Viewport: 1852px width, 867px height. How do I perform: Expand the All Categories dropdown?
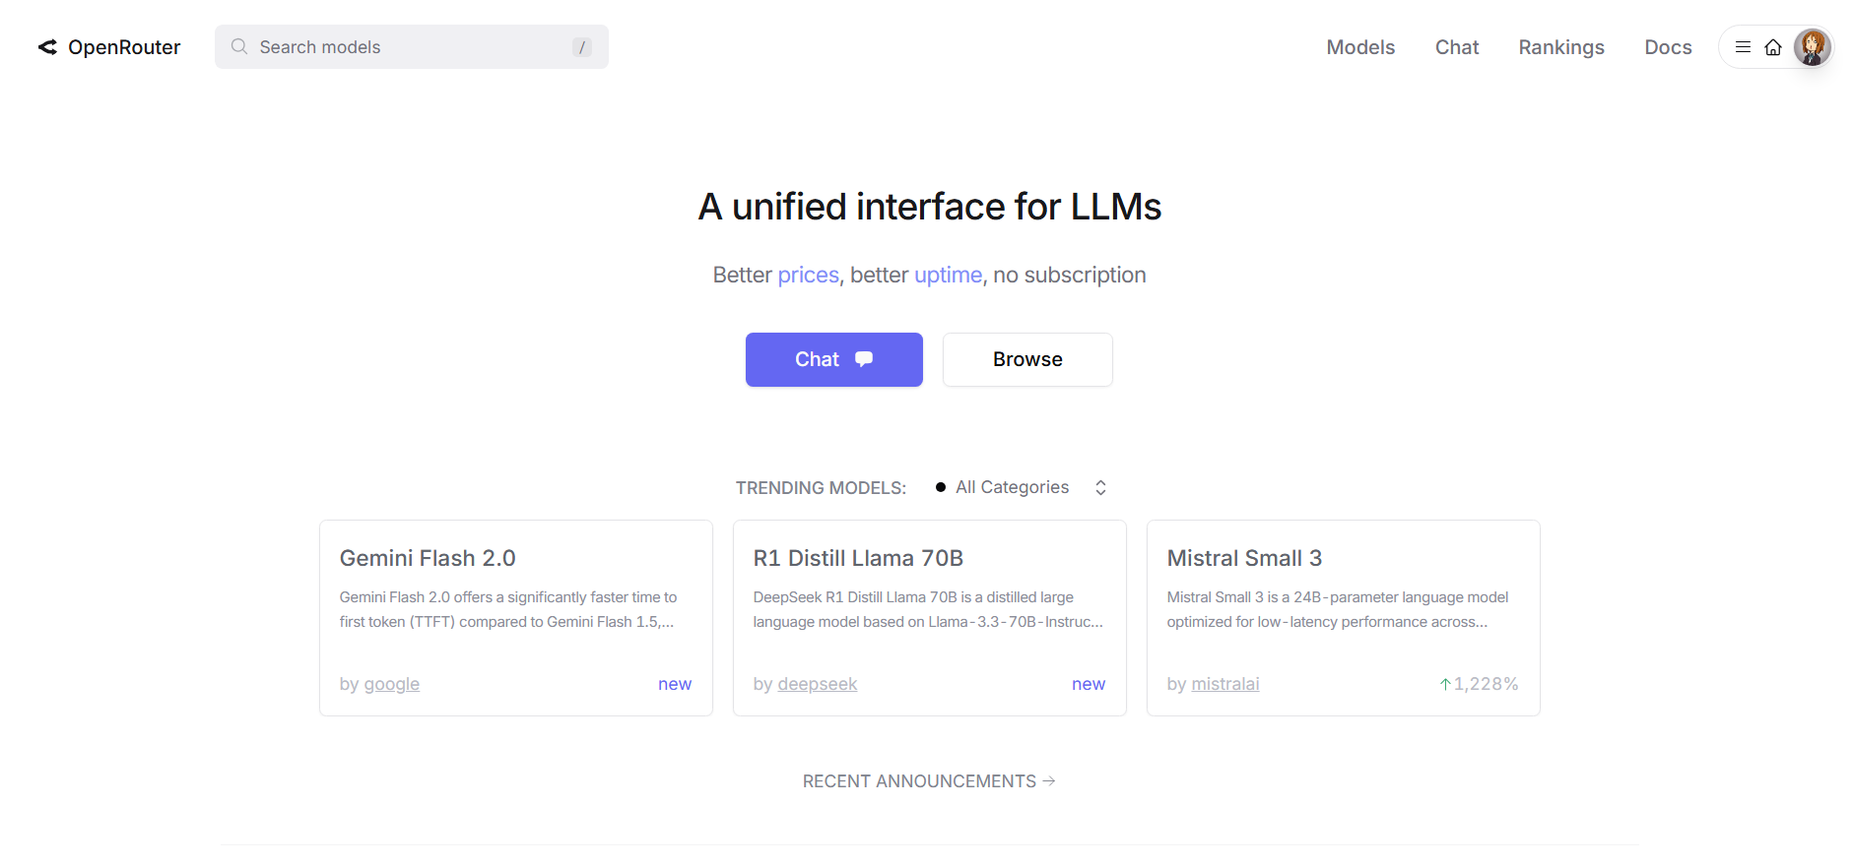tap(1012, 487)
